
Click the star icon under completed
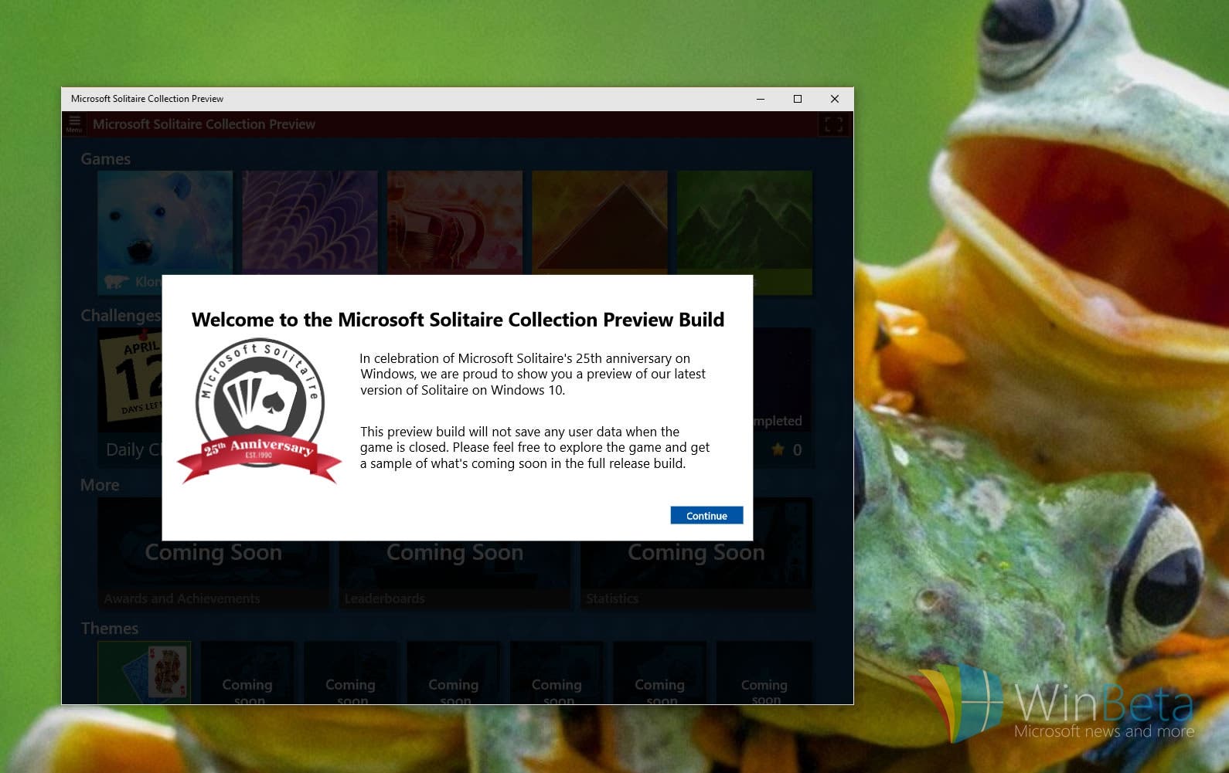coord(778,449)
